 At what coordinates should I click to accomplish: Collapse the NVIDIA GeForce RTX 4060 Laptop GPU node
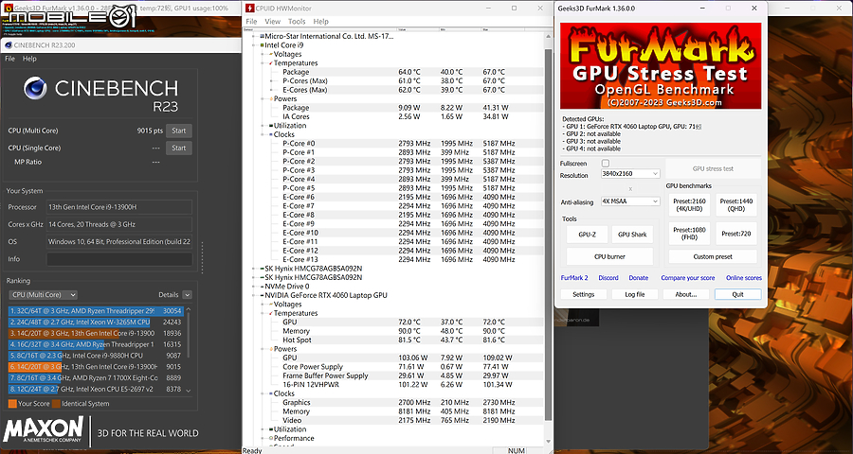point(254,295)
